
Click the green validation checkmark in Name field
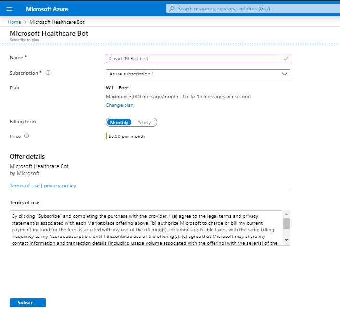click(286, 59)
